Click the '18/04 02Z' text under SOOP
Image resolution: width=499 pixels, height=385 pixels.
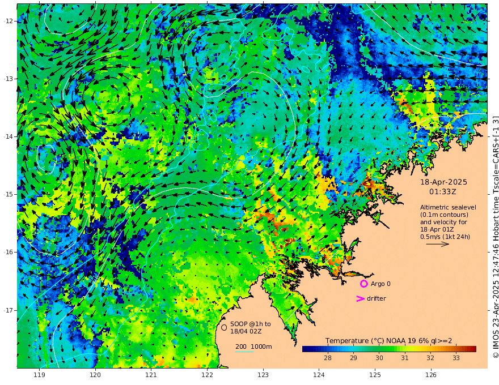tap(246, 331)
